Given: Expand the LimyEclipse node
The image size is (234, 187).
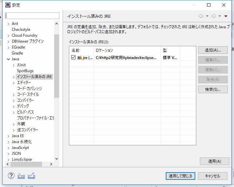Looking at the screenshot, I should click(8, 160).
